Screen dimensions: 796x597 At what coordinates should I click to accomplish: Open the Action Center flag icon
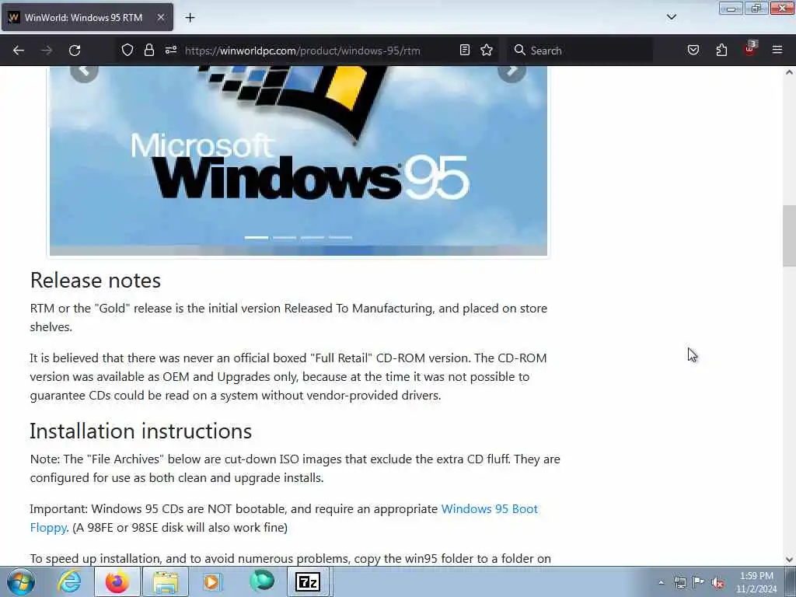click(x=699, y=581)
